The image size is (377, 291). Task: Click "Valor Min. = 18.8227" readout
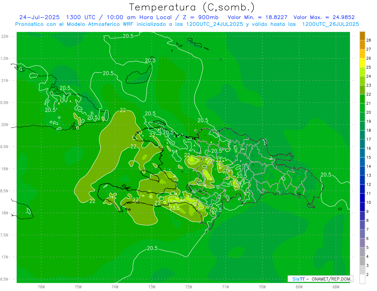[x=257, y=17]
